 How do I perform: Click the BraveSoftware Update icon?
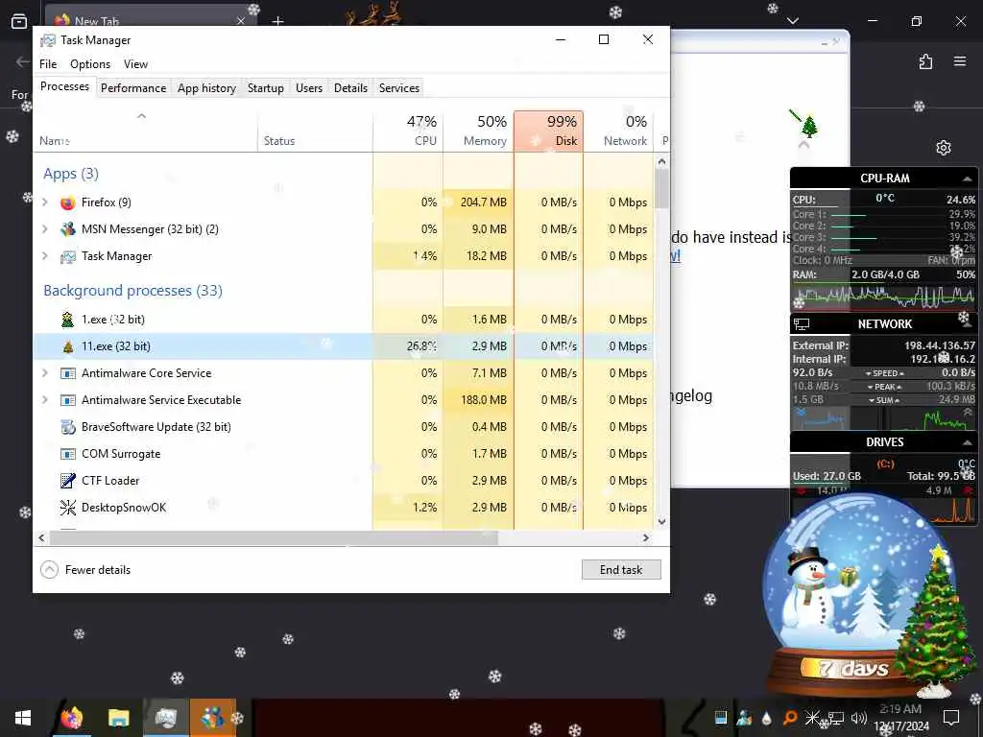[68, 427]
